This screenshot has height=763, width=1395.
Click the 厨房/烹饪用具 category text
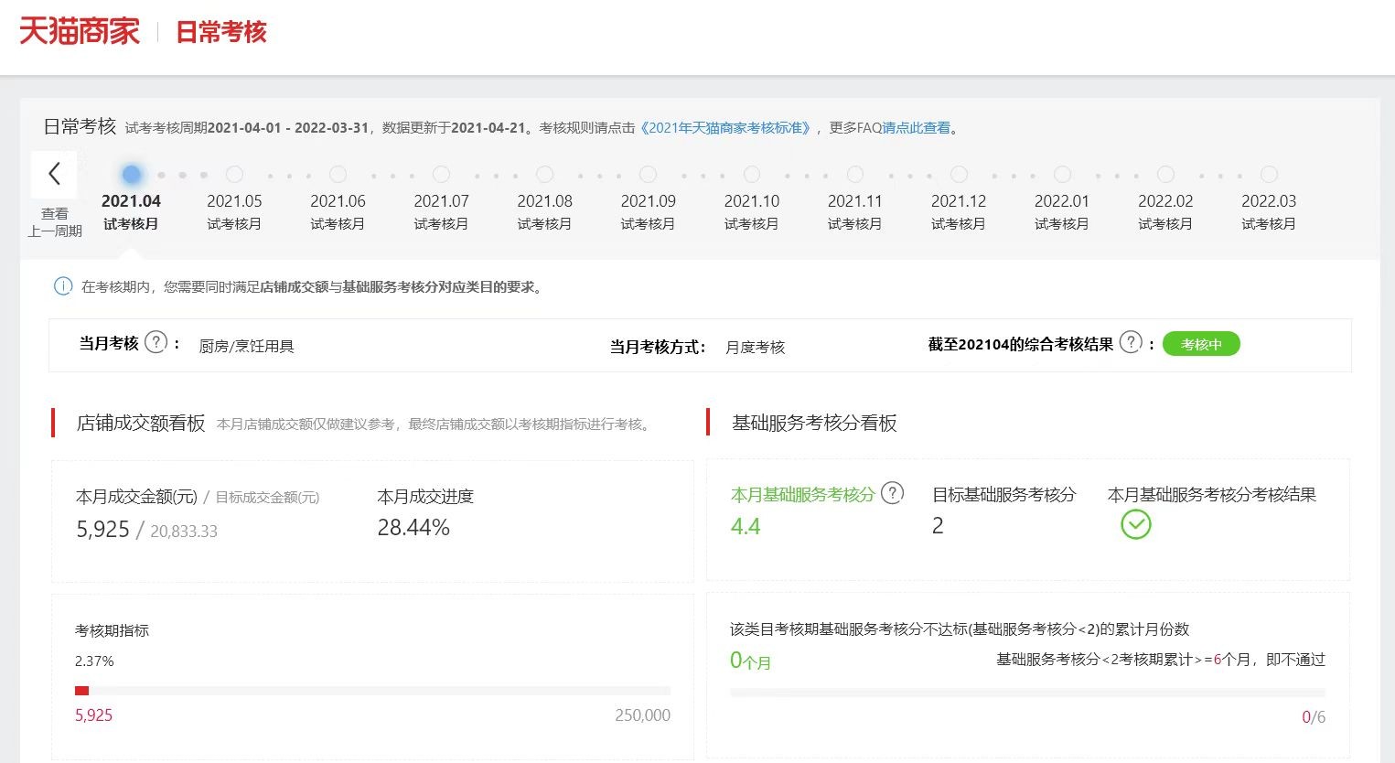coord(246,346)
